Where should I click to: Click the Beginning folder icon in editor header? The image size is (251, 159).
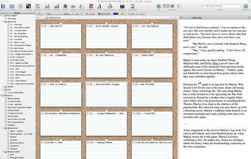click(47, 17)
